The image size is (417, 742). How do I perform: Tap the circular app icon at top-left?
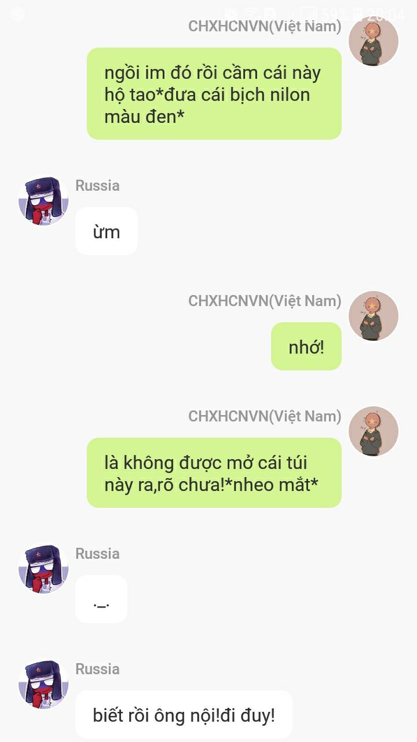tap(17, 14)
